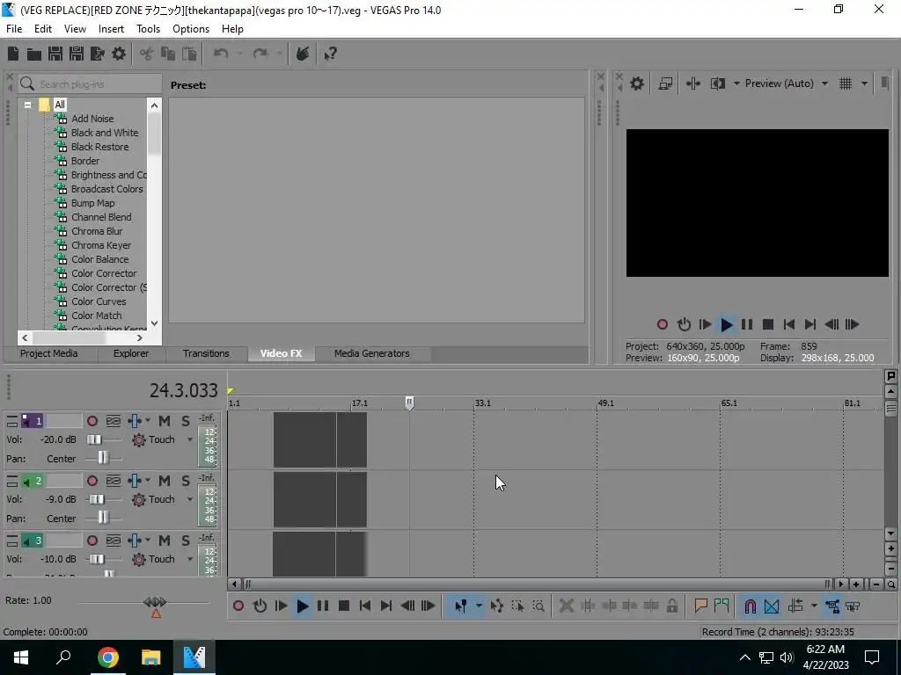
Task: Switch to the Transitions tab
Action: pyautogui.click(x=206, y=353)
